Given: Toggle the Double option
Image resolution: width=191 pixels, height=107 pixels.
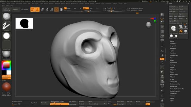Looking at the screenshot, I should coord(4,81).
